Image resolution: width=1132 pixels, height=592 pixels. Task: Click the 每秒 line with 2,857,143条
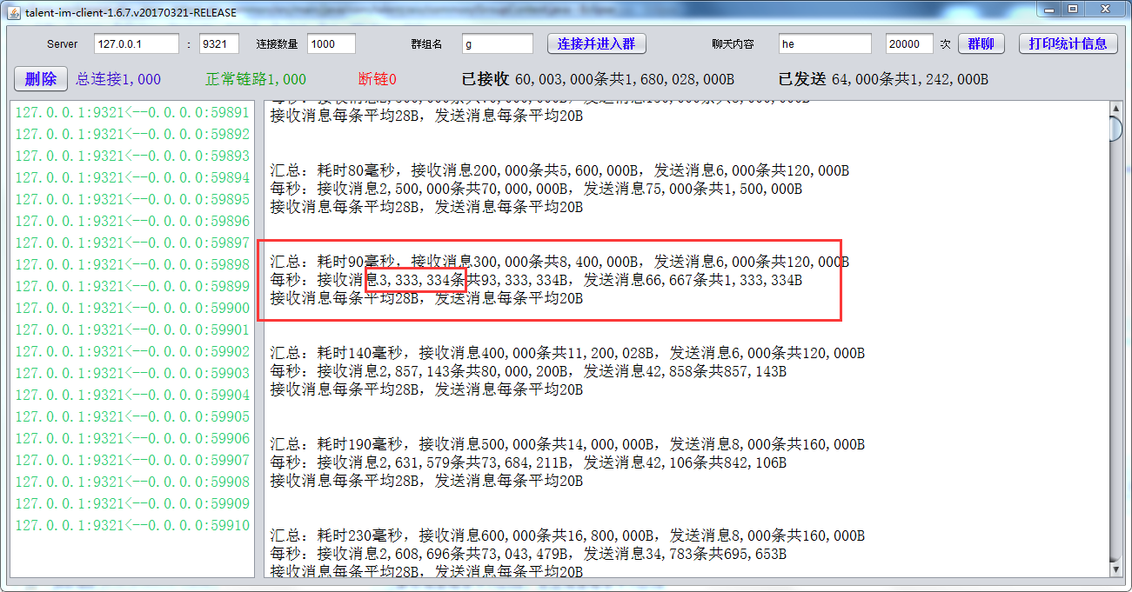[x=528, y=371]
